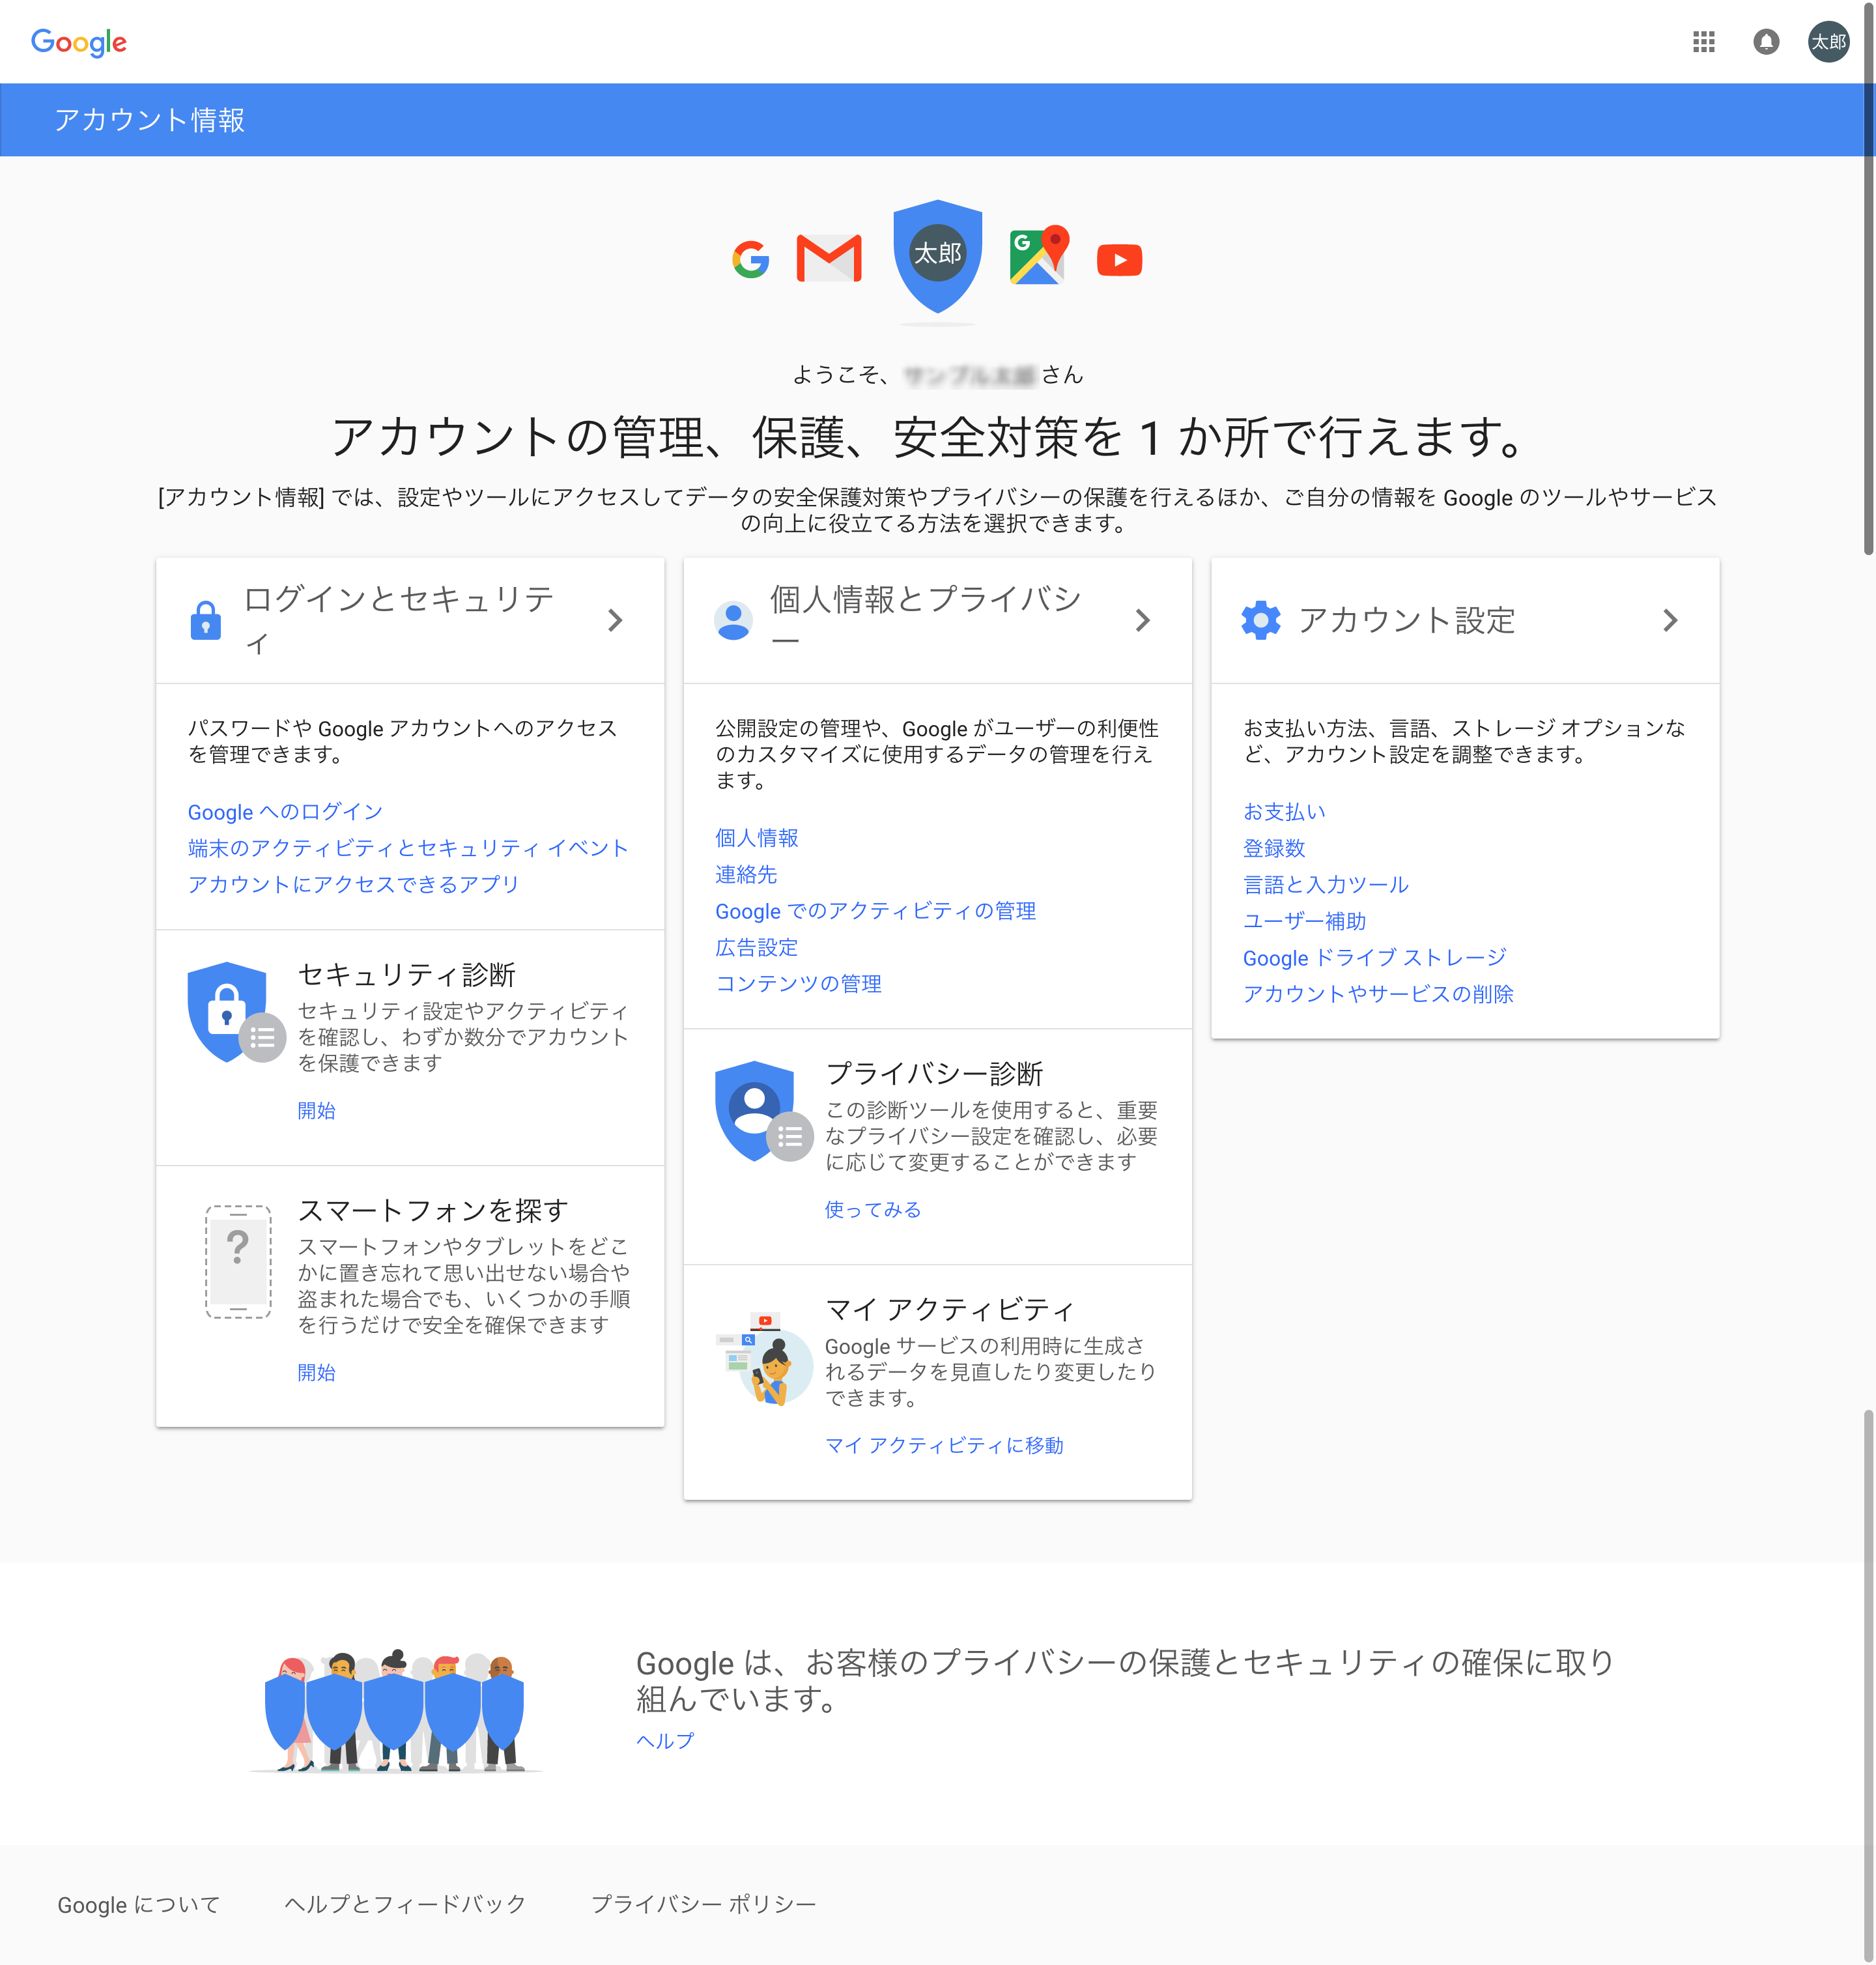Open ヘルプとフィードバック footer link
This screenshot has width=1876, height=1965.
click(x=405, y=1904)
